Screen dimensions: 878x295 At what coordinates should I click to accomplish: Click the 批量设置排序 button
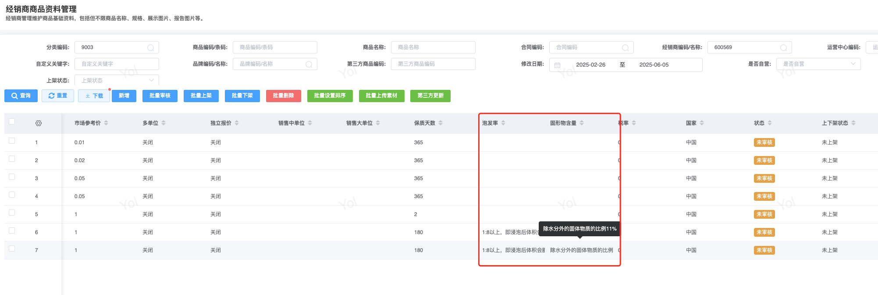tap(330, 96)
